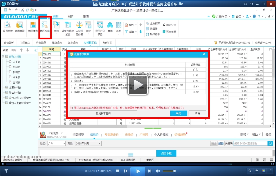Open the 期数 2018年01月 dropdown
276x176 pixels.
[88, 143]
